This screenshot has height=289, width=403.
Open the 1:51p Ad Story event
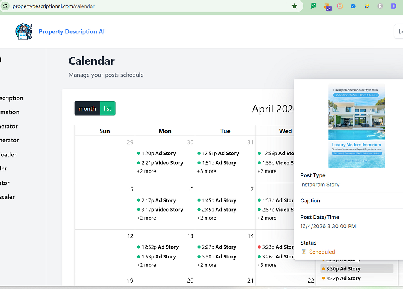tap(217, 163)
